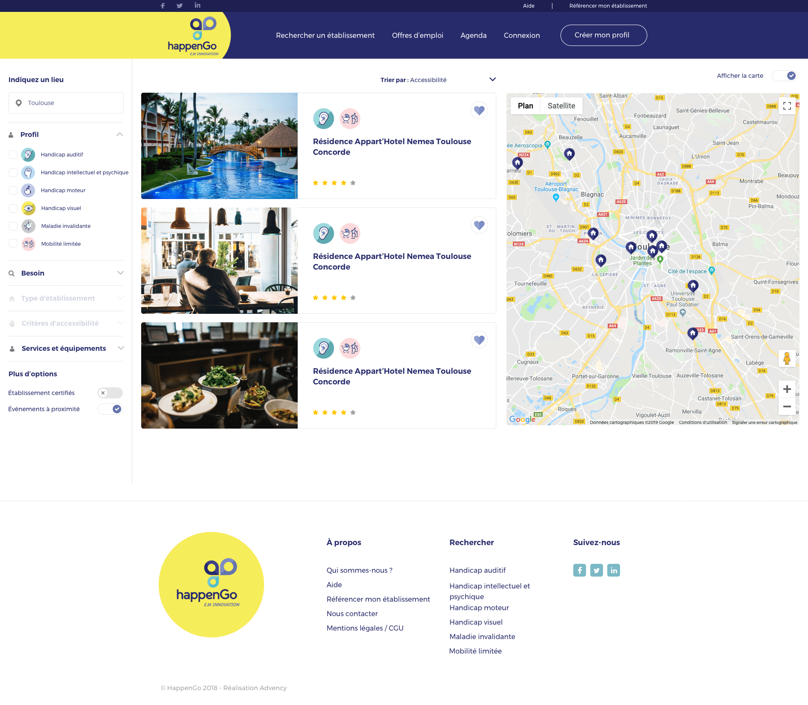Click Handicap auditif ear icon in Profil filter
Screen dimensions: 808x705
point(28,155)
